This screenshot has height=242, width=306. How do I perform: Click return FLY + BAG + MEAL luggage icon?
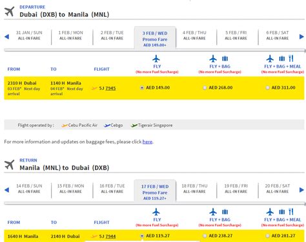pyautogui.click(x=281, y=212)
